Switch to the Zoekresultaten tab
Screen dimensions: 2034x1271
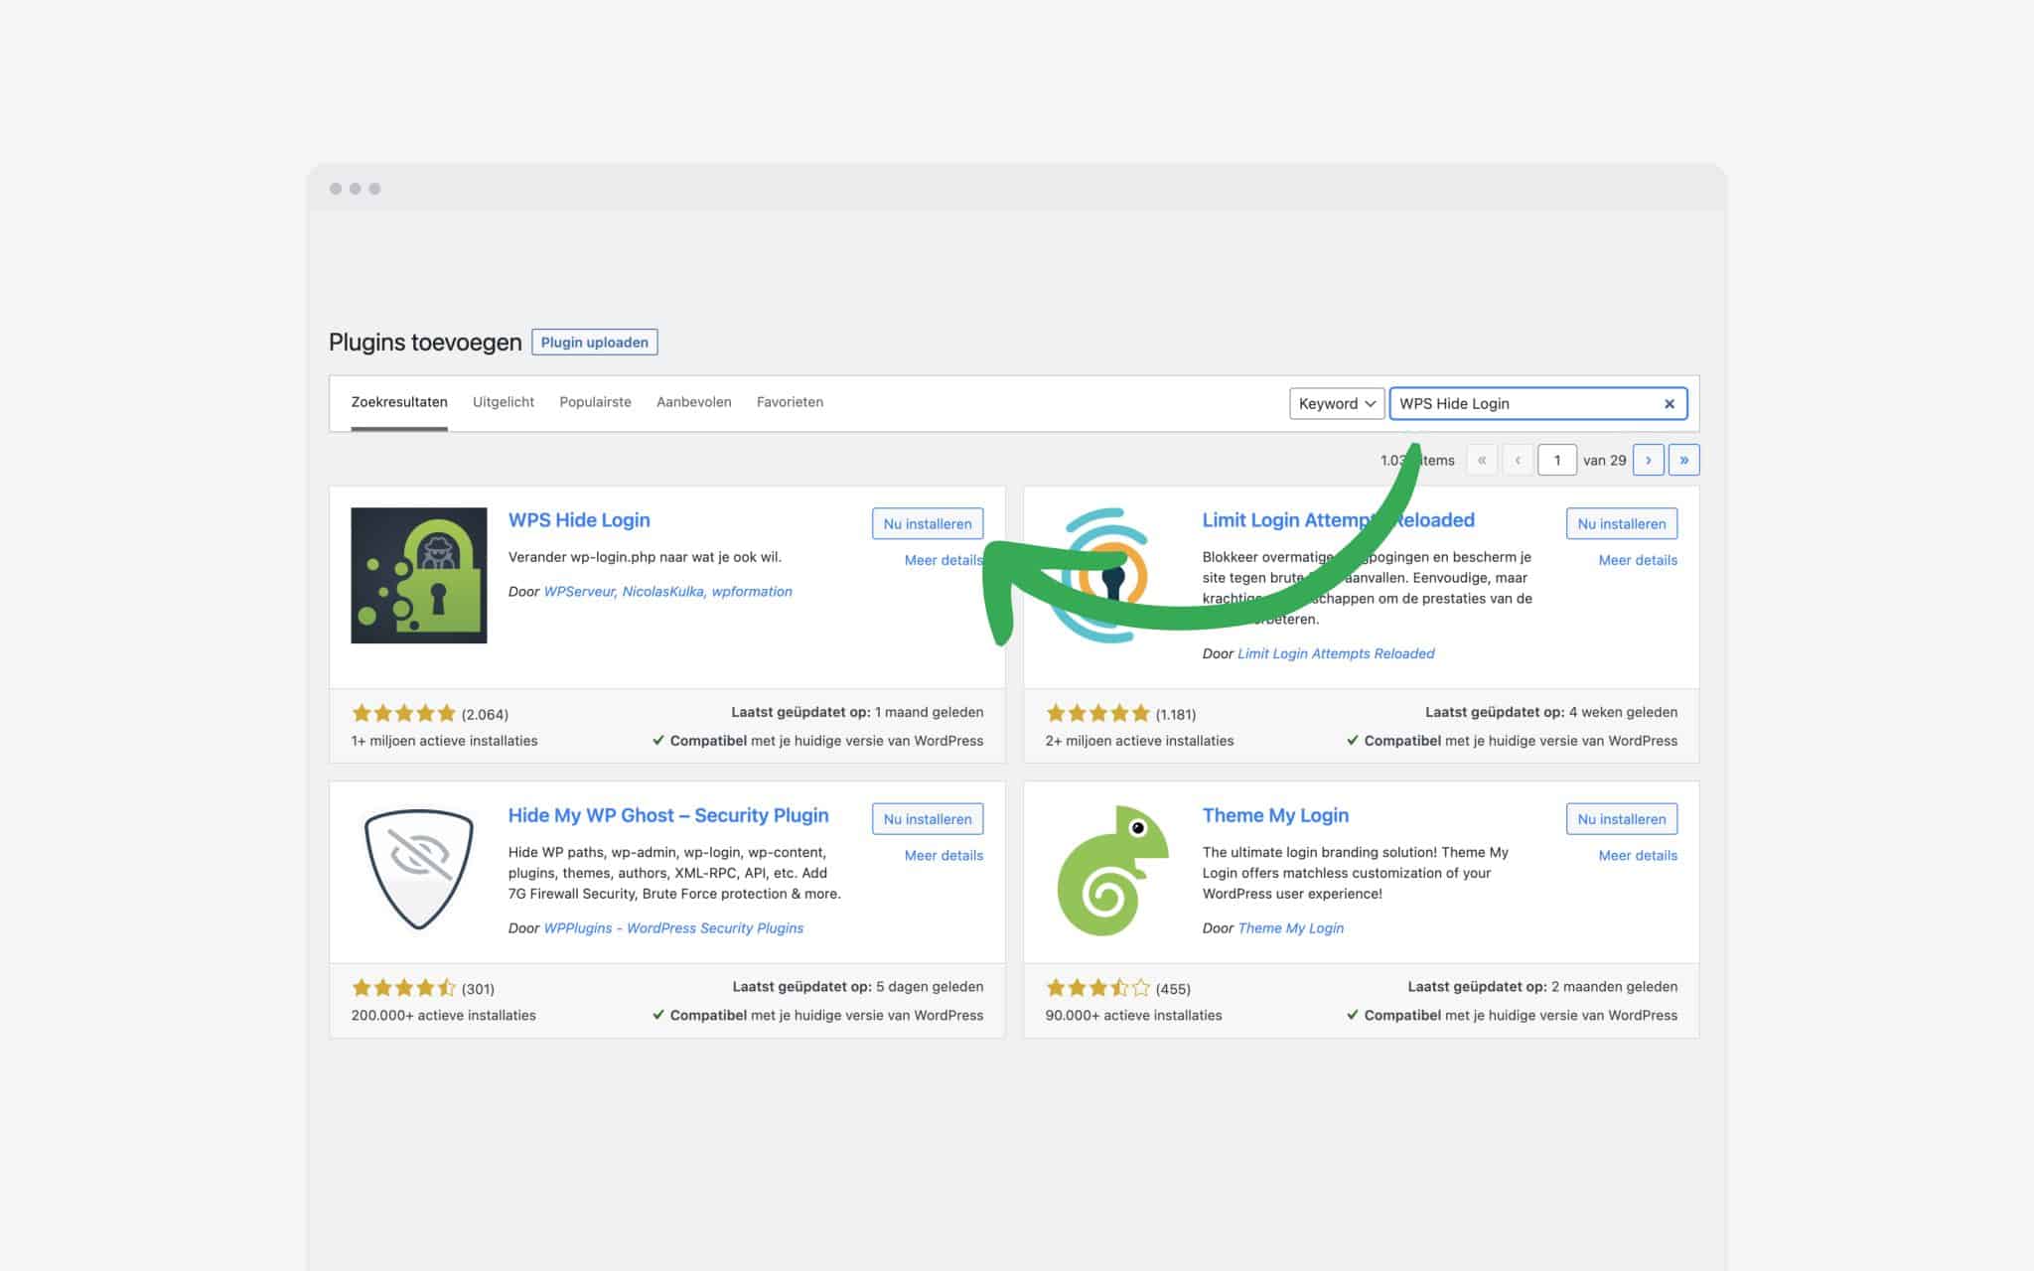(x=399, y=402)
